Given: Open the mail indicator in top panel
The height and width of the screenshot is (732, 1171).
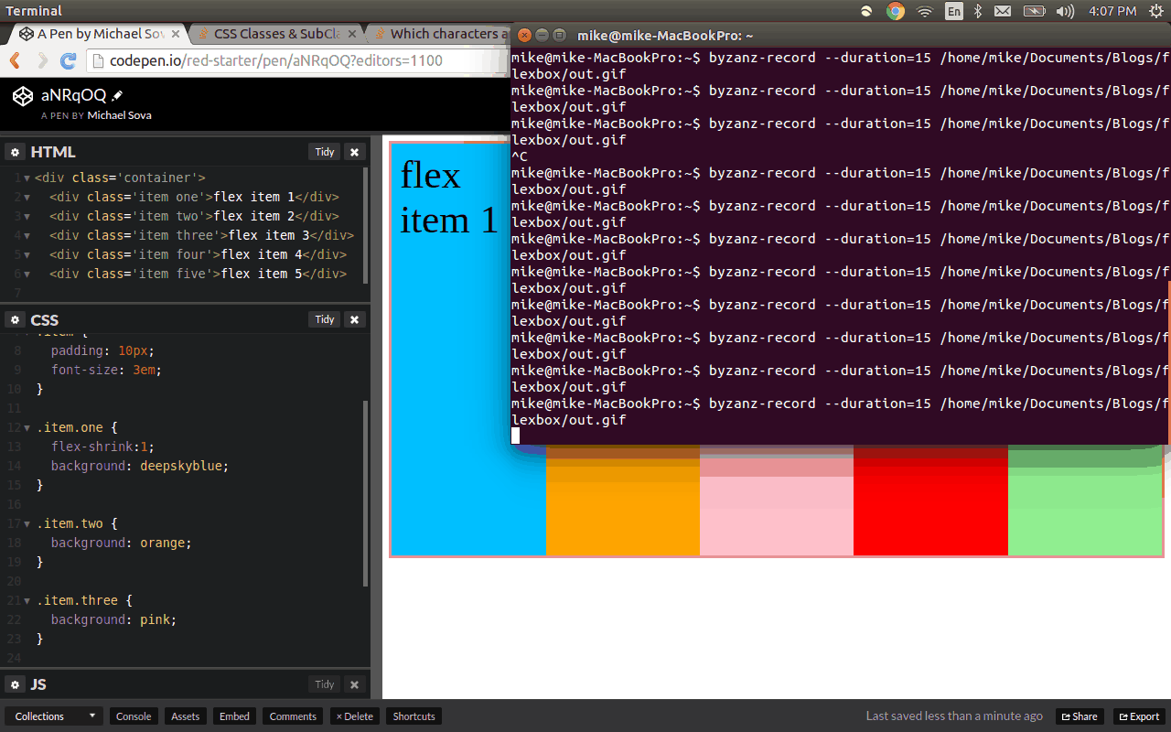Looking at the screenshot, I should [x=1003, y=11].
